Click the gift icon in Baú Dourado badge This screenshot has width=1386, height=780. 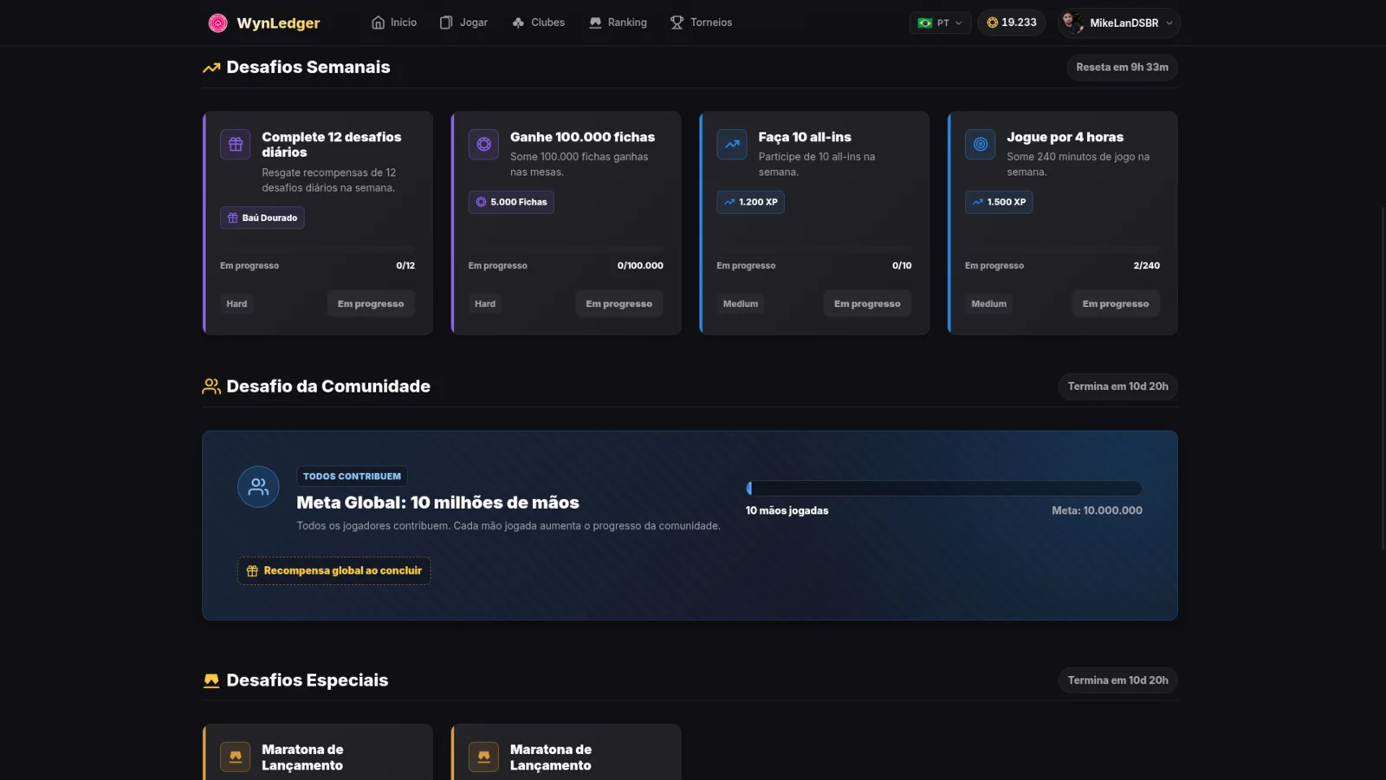click(x=232, y=218)
